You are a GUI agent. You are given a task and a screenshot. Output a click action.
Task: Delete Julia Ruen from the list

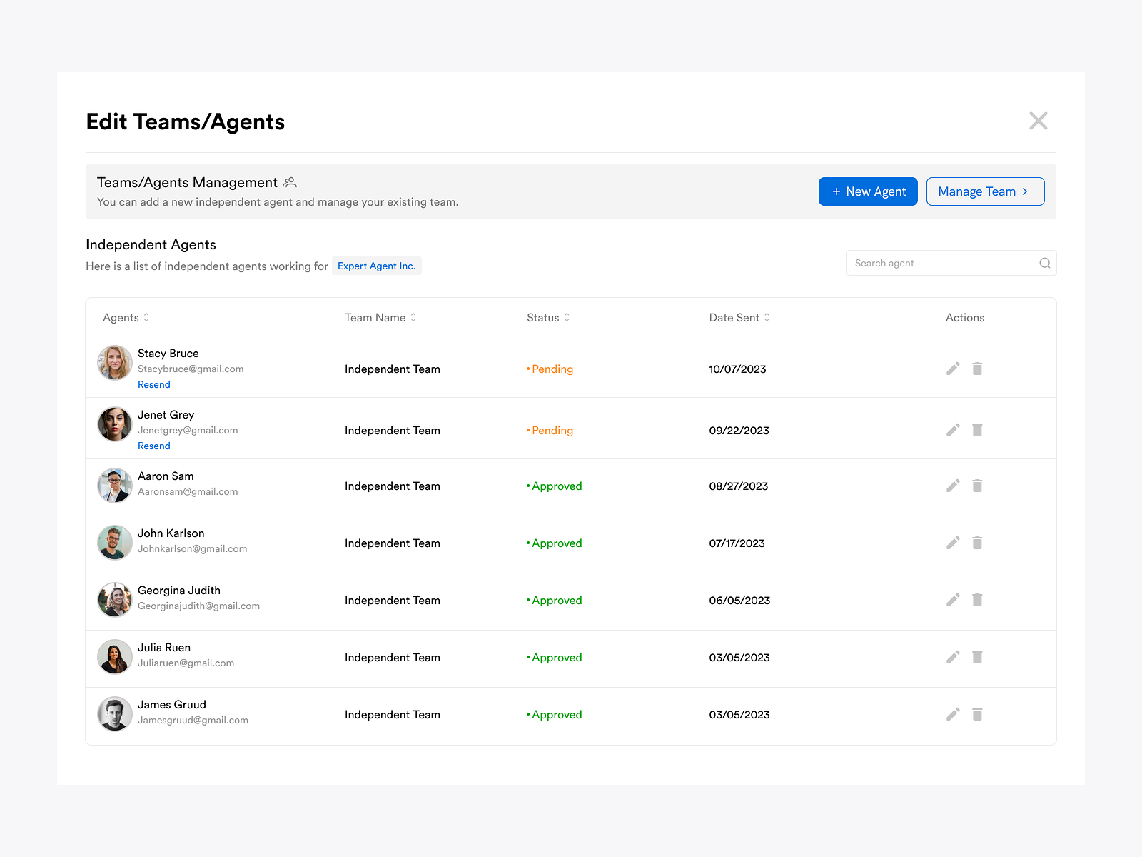(x=977, y=657)
